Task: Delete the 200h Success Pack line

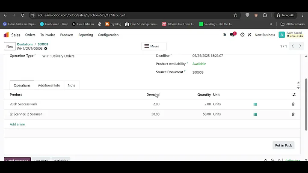Action: click(x=293, y=104)
